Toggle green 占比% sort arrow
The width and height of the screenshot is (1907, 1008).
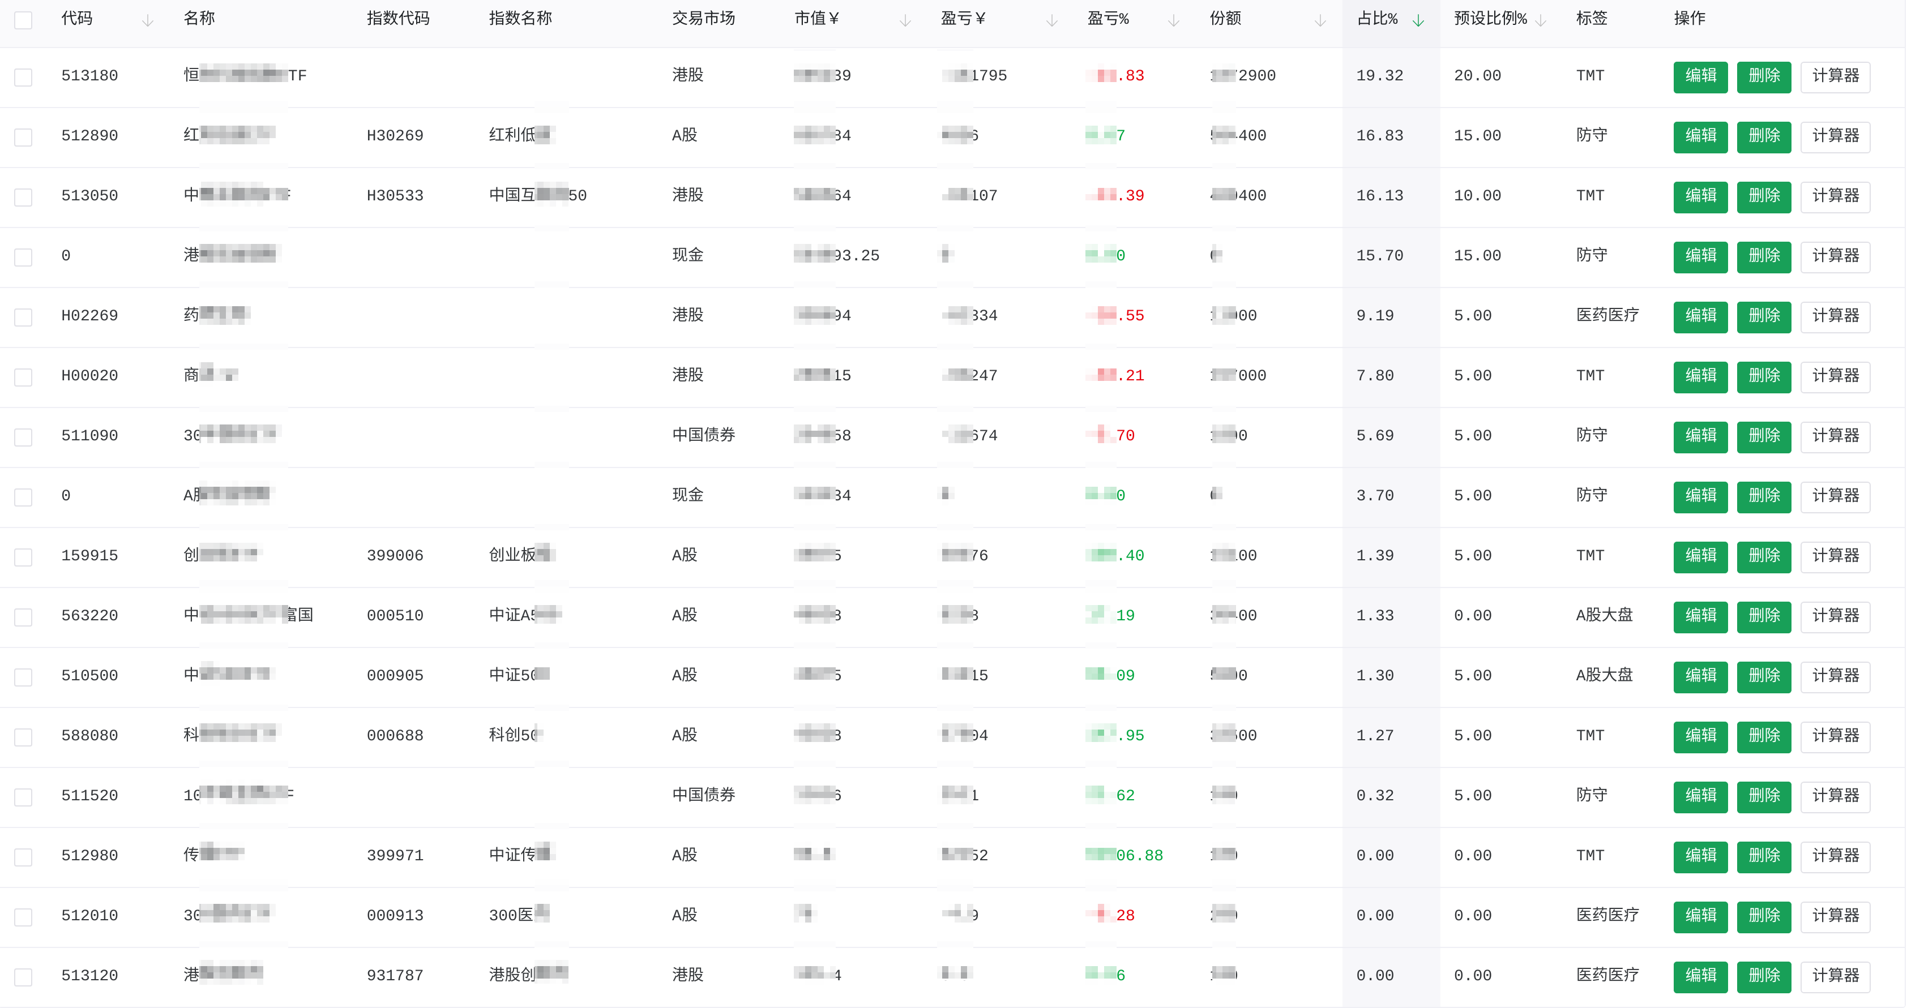coord(1418,20)
